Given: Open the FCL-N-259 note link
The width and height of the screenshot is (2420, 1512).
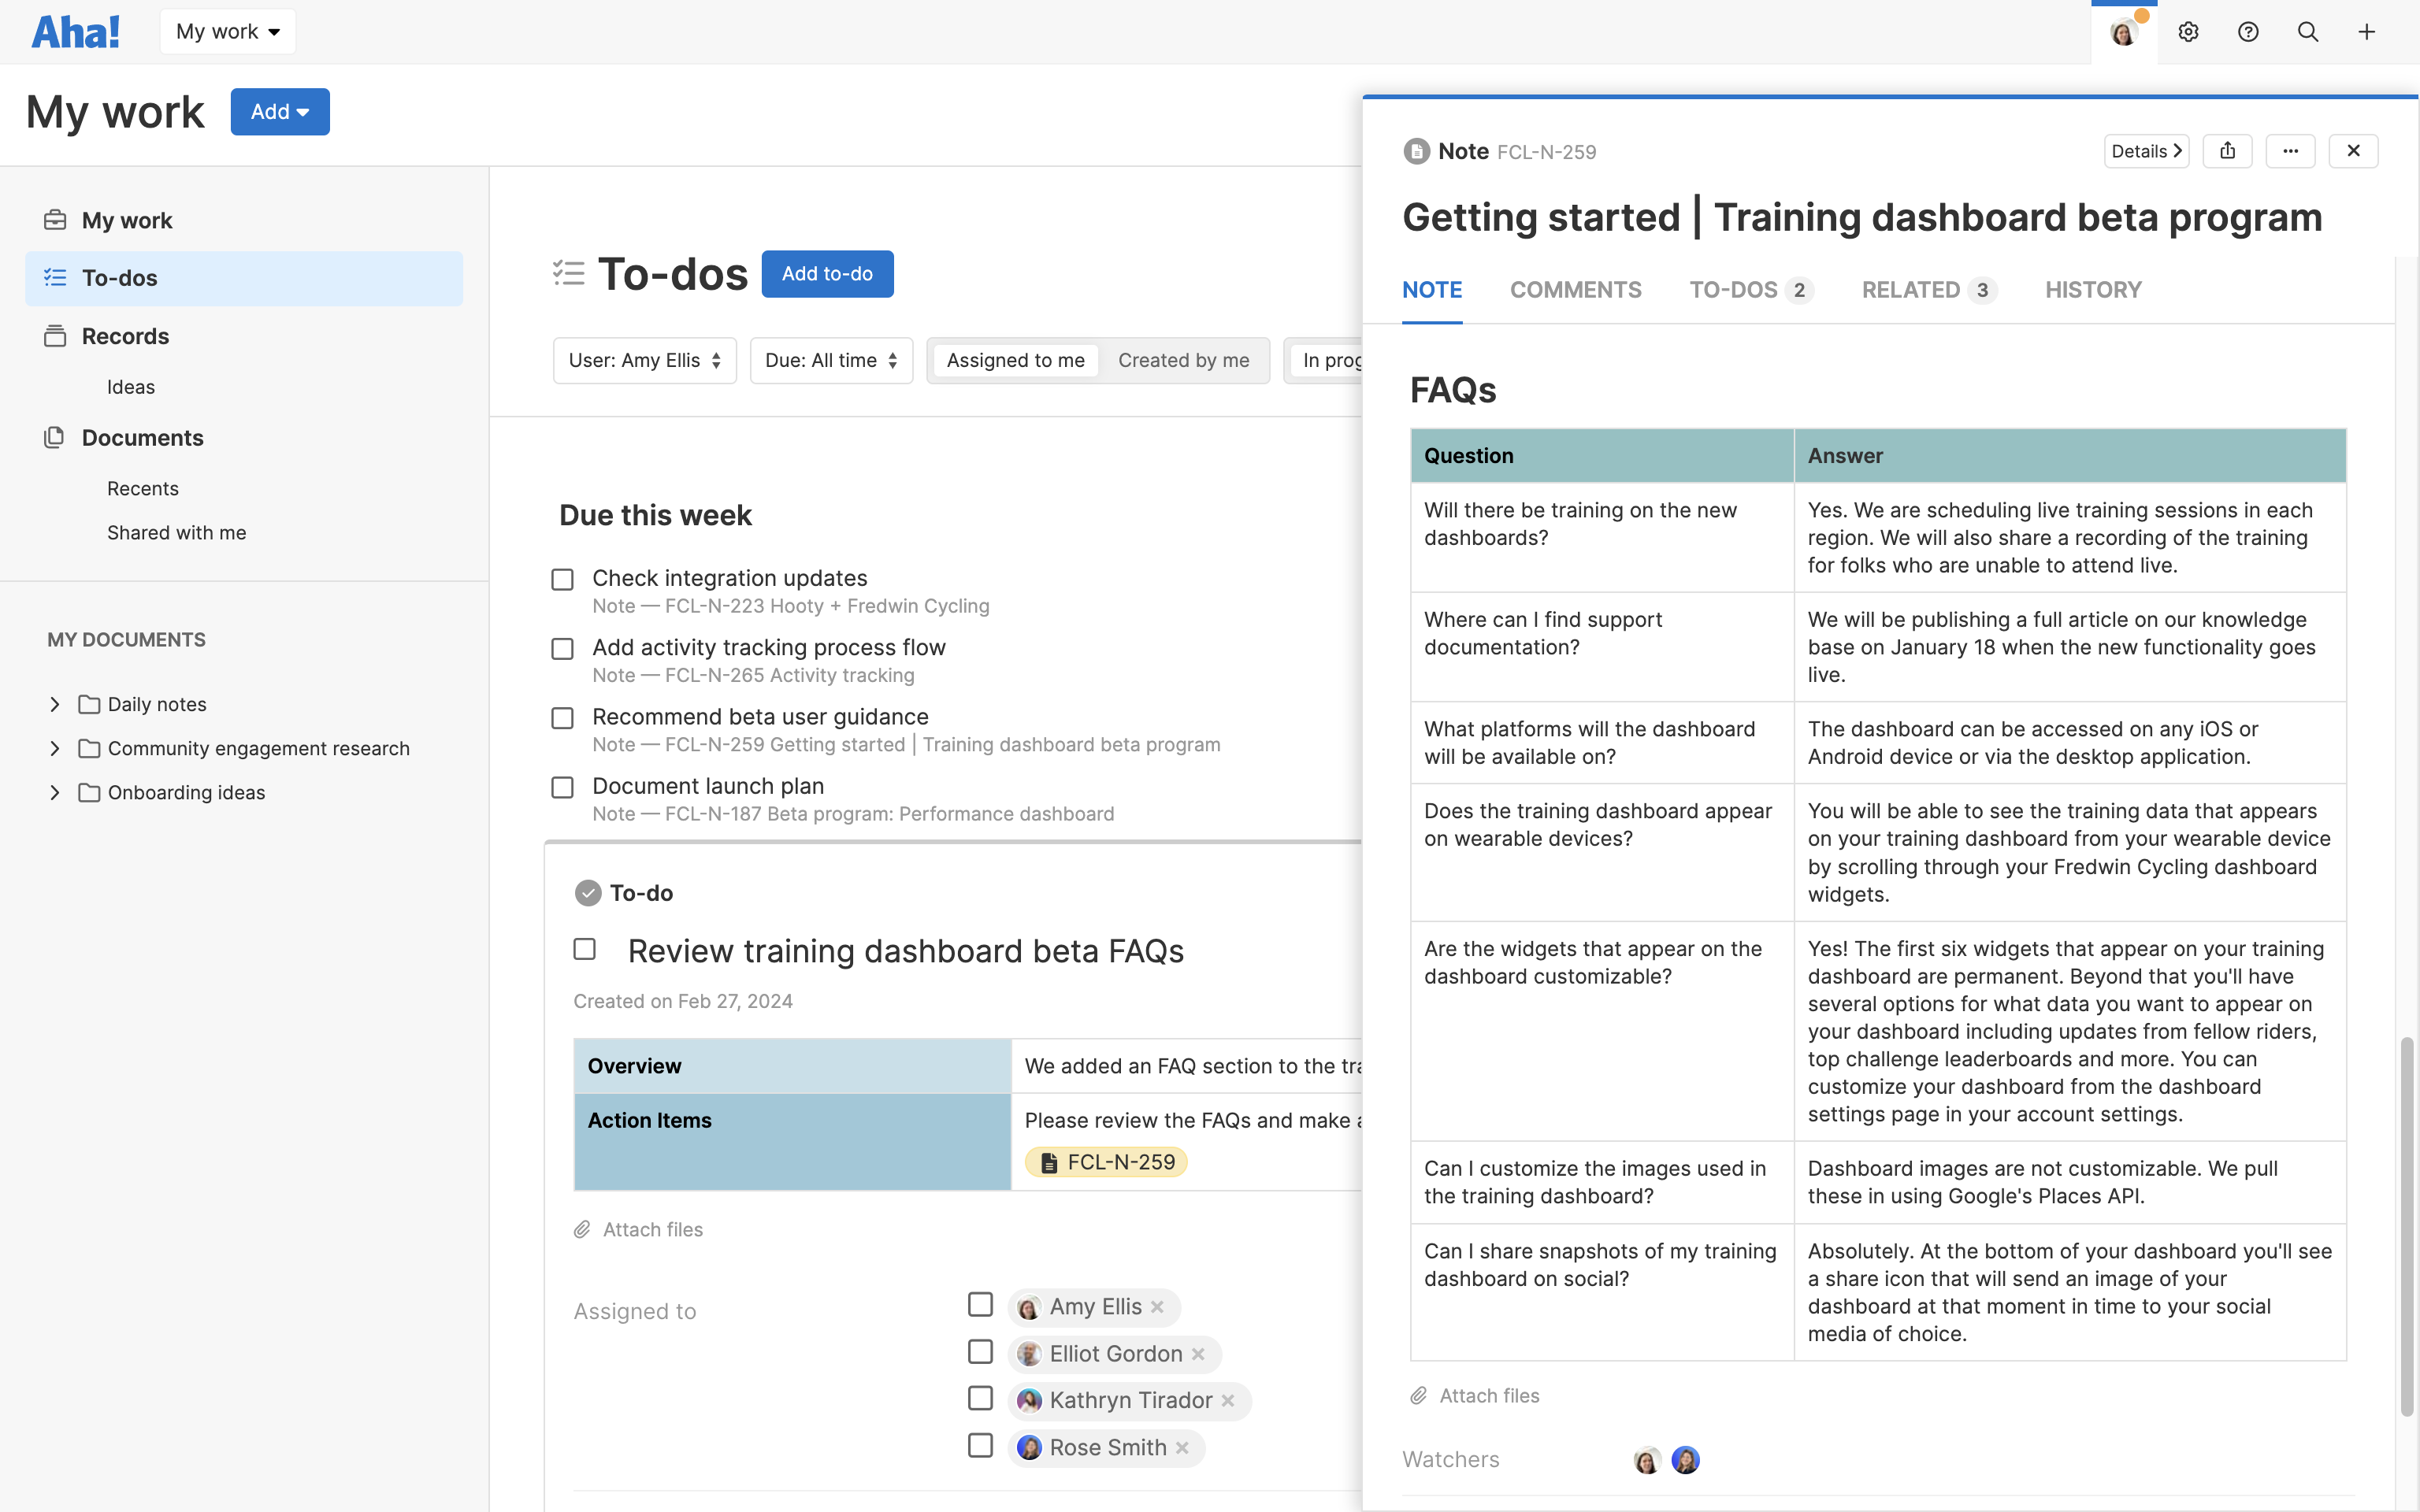Looking at the screenshot, I should coord(1106,1161).
